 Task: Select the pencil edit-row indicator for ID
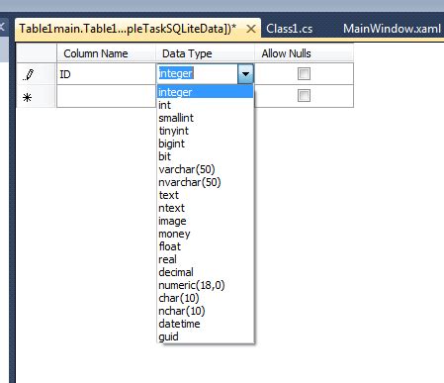click(x=29, y=74)
